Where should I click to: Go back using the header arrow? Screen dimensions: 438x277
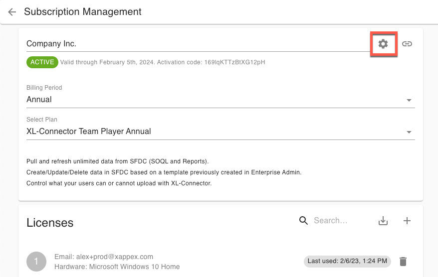pos(12,12)
